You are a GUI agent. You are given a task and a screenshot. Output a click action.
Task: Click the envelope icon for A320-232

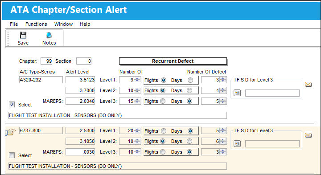(308, 84)
